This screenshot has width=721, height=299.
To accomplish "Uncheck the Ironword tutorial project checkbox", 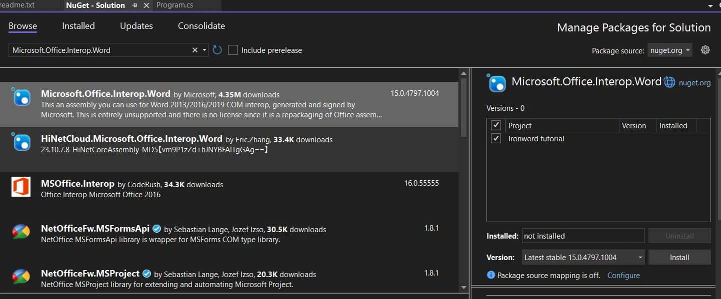I will [496, 138].
